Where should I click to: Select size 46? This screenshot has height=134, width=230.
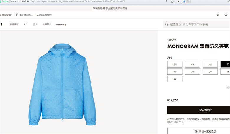[193, 64]
